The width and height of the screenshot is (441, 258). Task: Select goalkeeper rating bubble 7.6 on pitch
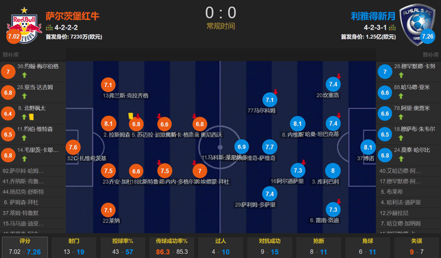coord(73,147)
